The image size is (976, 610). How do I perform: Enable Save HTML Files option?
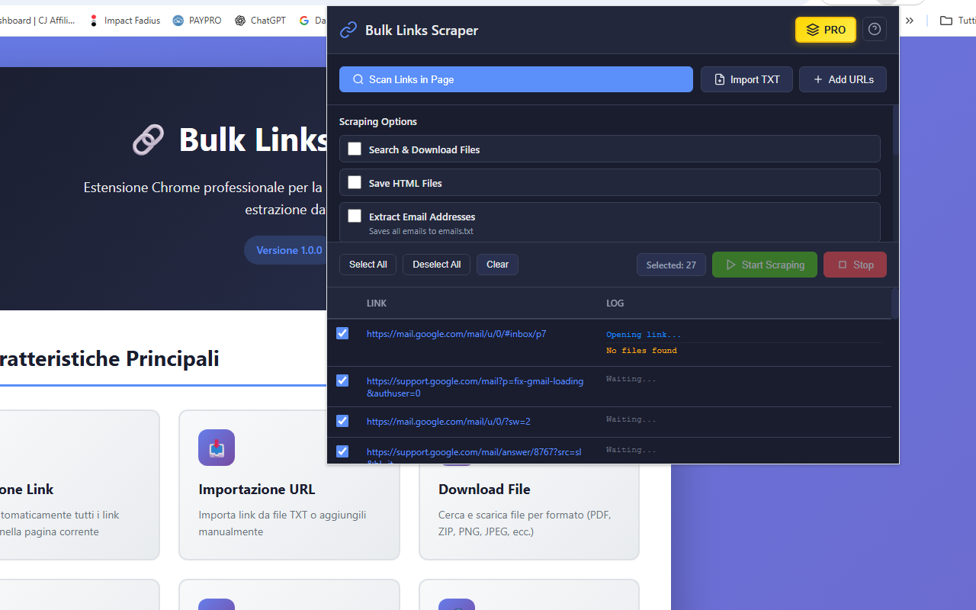tap(355, 182)
